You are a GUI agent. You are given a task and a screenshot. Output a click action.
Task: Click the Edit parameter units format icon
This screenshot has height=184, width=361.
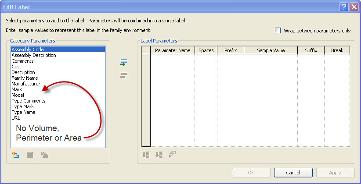click(172, 155)
